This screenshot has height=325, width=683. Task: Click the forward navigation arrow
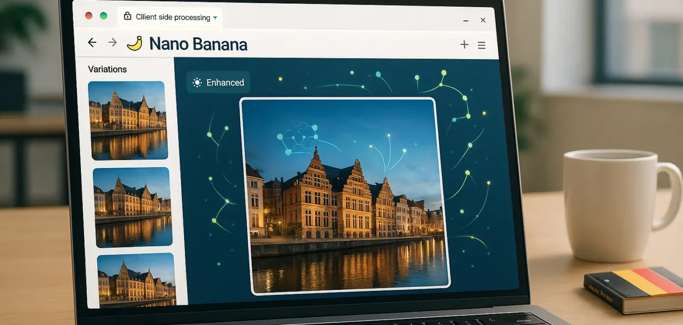[112, 42]
